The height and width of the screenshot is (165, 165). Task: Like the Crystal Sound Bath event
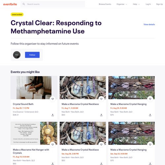53,99
